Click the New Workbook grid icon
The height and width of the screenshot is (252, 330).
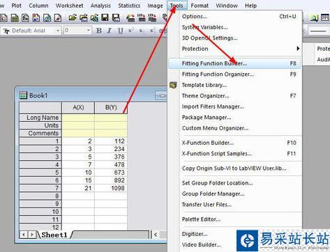coord(15,18)
